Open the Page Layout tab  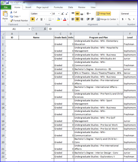coord(42,7)
